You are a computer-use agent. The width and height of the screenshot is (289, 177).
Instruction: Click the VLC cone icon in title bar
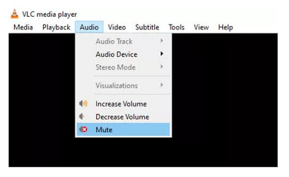tap(14, 14)
